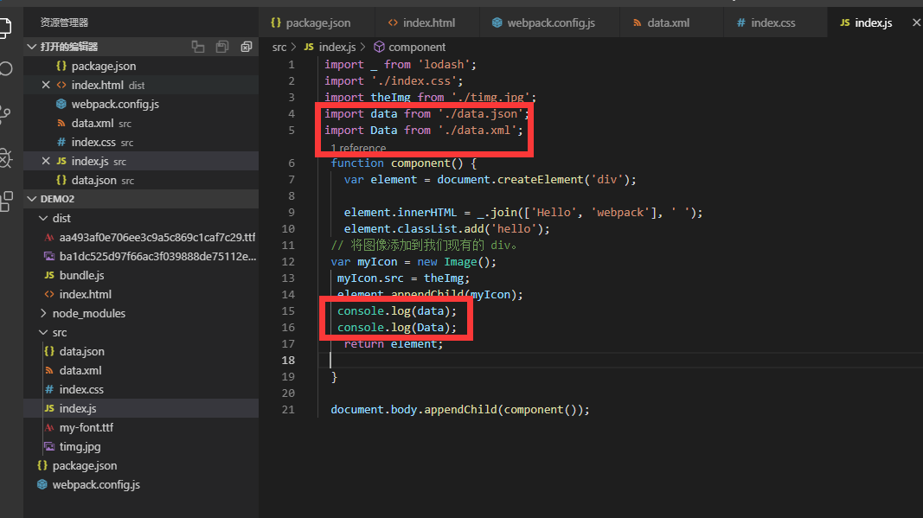Click line number 18 in the gutter
The width and height of the screenshot is (923, 518).
[288, 360]
